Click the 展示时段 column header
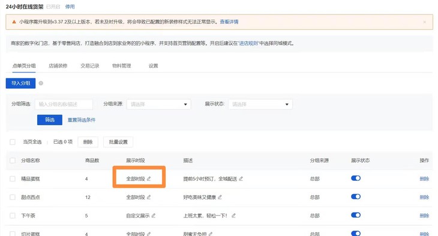This screenshot has width=438, height=236. pos(135,160)
